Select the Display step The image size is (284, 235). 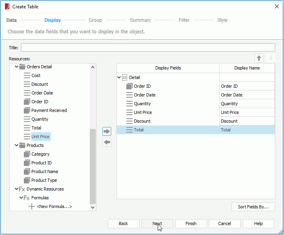(52, 20)
